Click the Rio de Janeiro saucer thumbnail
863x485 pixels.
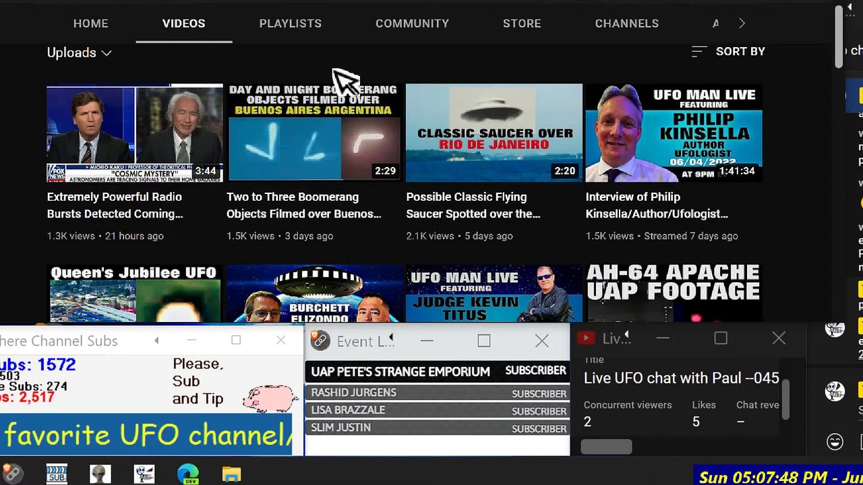point(494,133)
